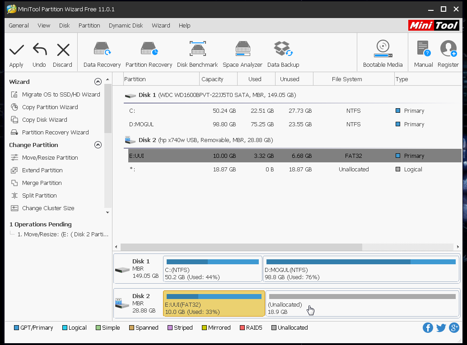
Task: Click the sidebar scroll up arrow
Action: click(107, 79)
